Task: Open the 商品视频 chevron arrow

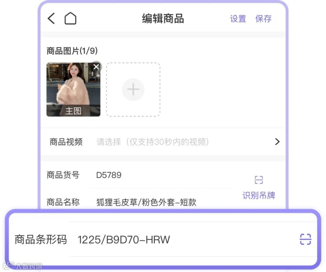Action: click(x=277, y=142)
